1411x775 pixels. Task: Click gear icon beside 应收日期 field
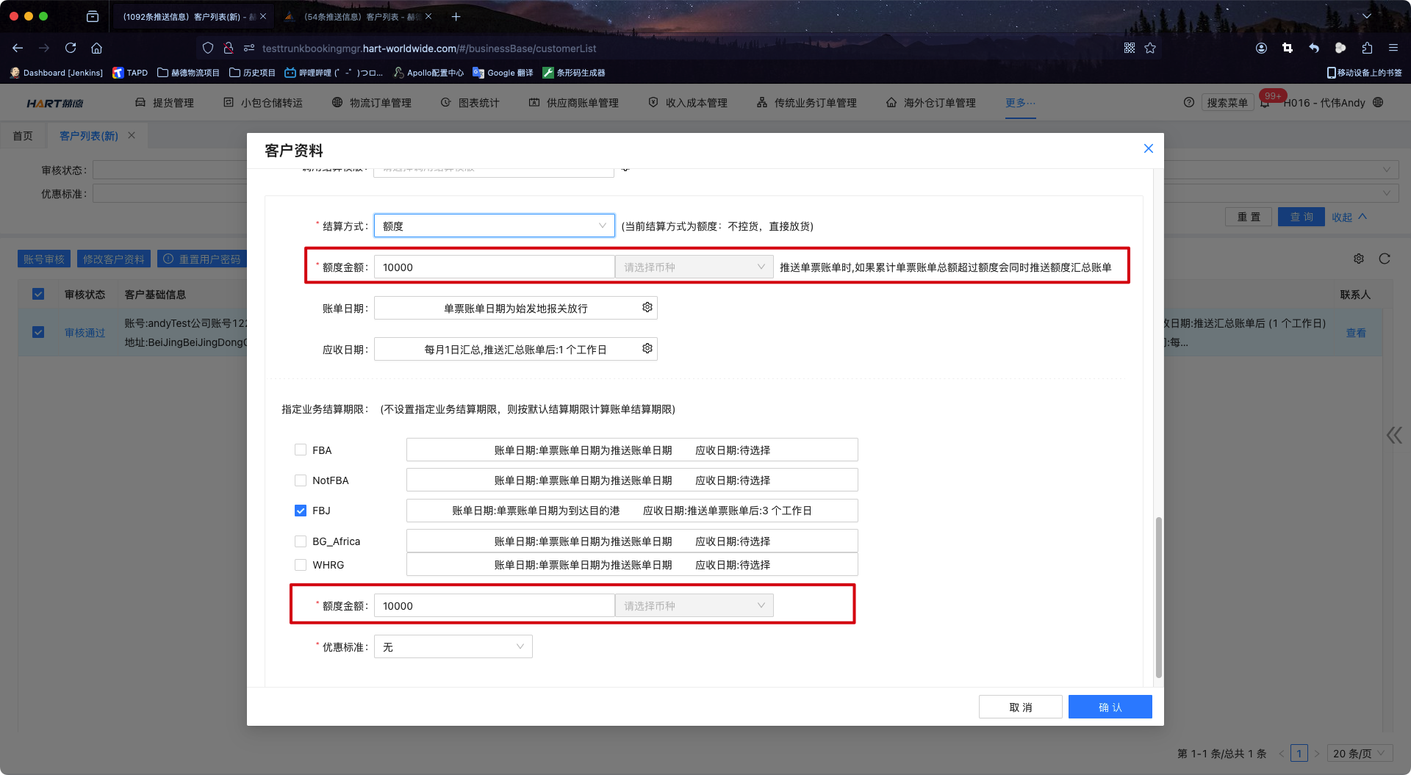click(647, 348)
